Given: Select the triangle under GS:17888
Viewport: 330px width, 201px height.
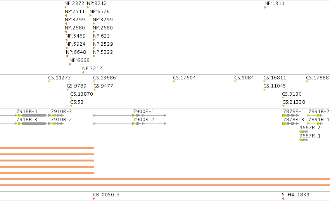Looking at the screenshot, I should click(x=307, y=82).
